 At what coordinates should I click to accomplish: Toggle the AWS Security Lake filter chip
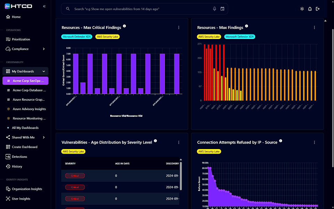(x=107, y=36)
